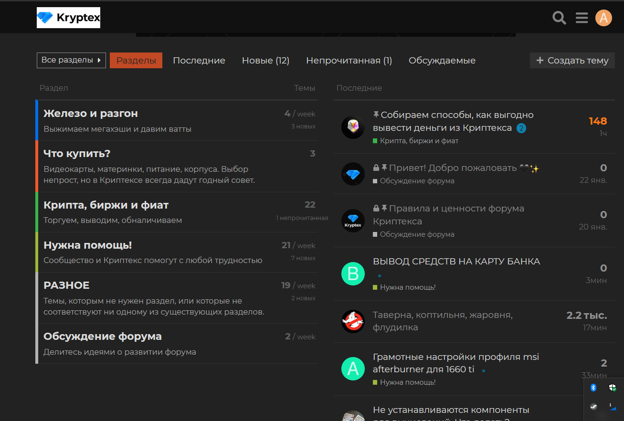Viewport: 624px width, 421px height.
Task: Click the Раздел column header
Action: (53, 88)
